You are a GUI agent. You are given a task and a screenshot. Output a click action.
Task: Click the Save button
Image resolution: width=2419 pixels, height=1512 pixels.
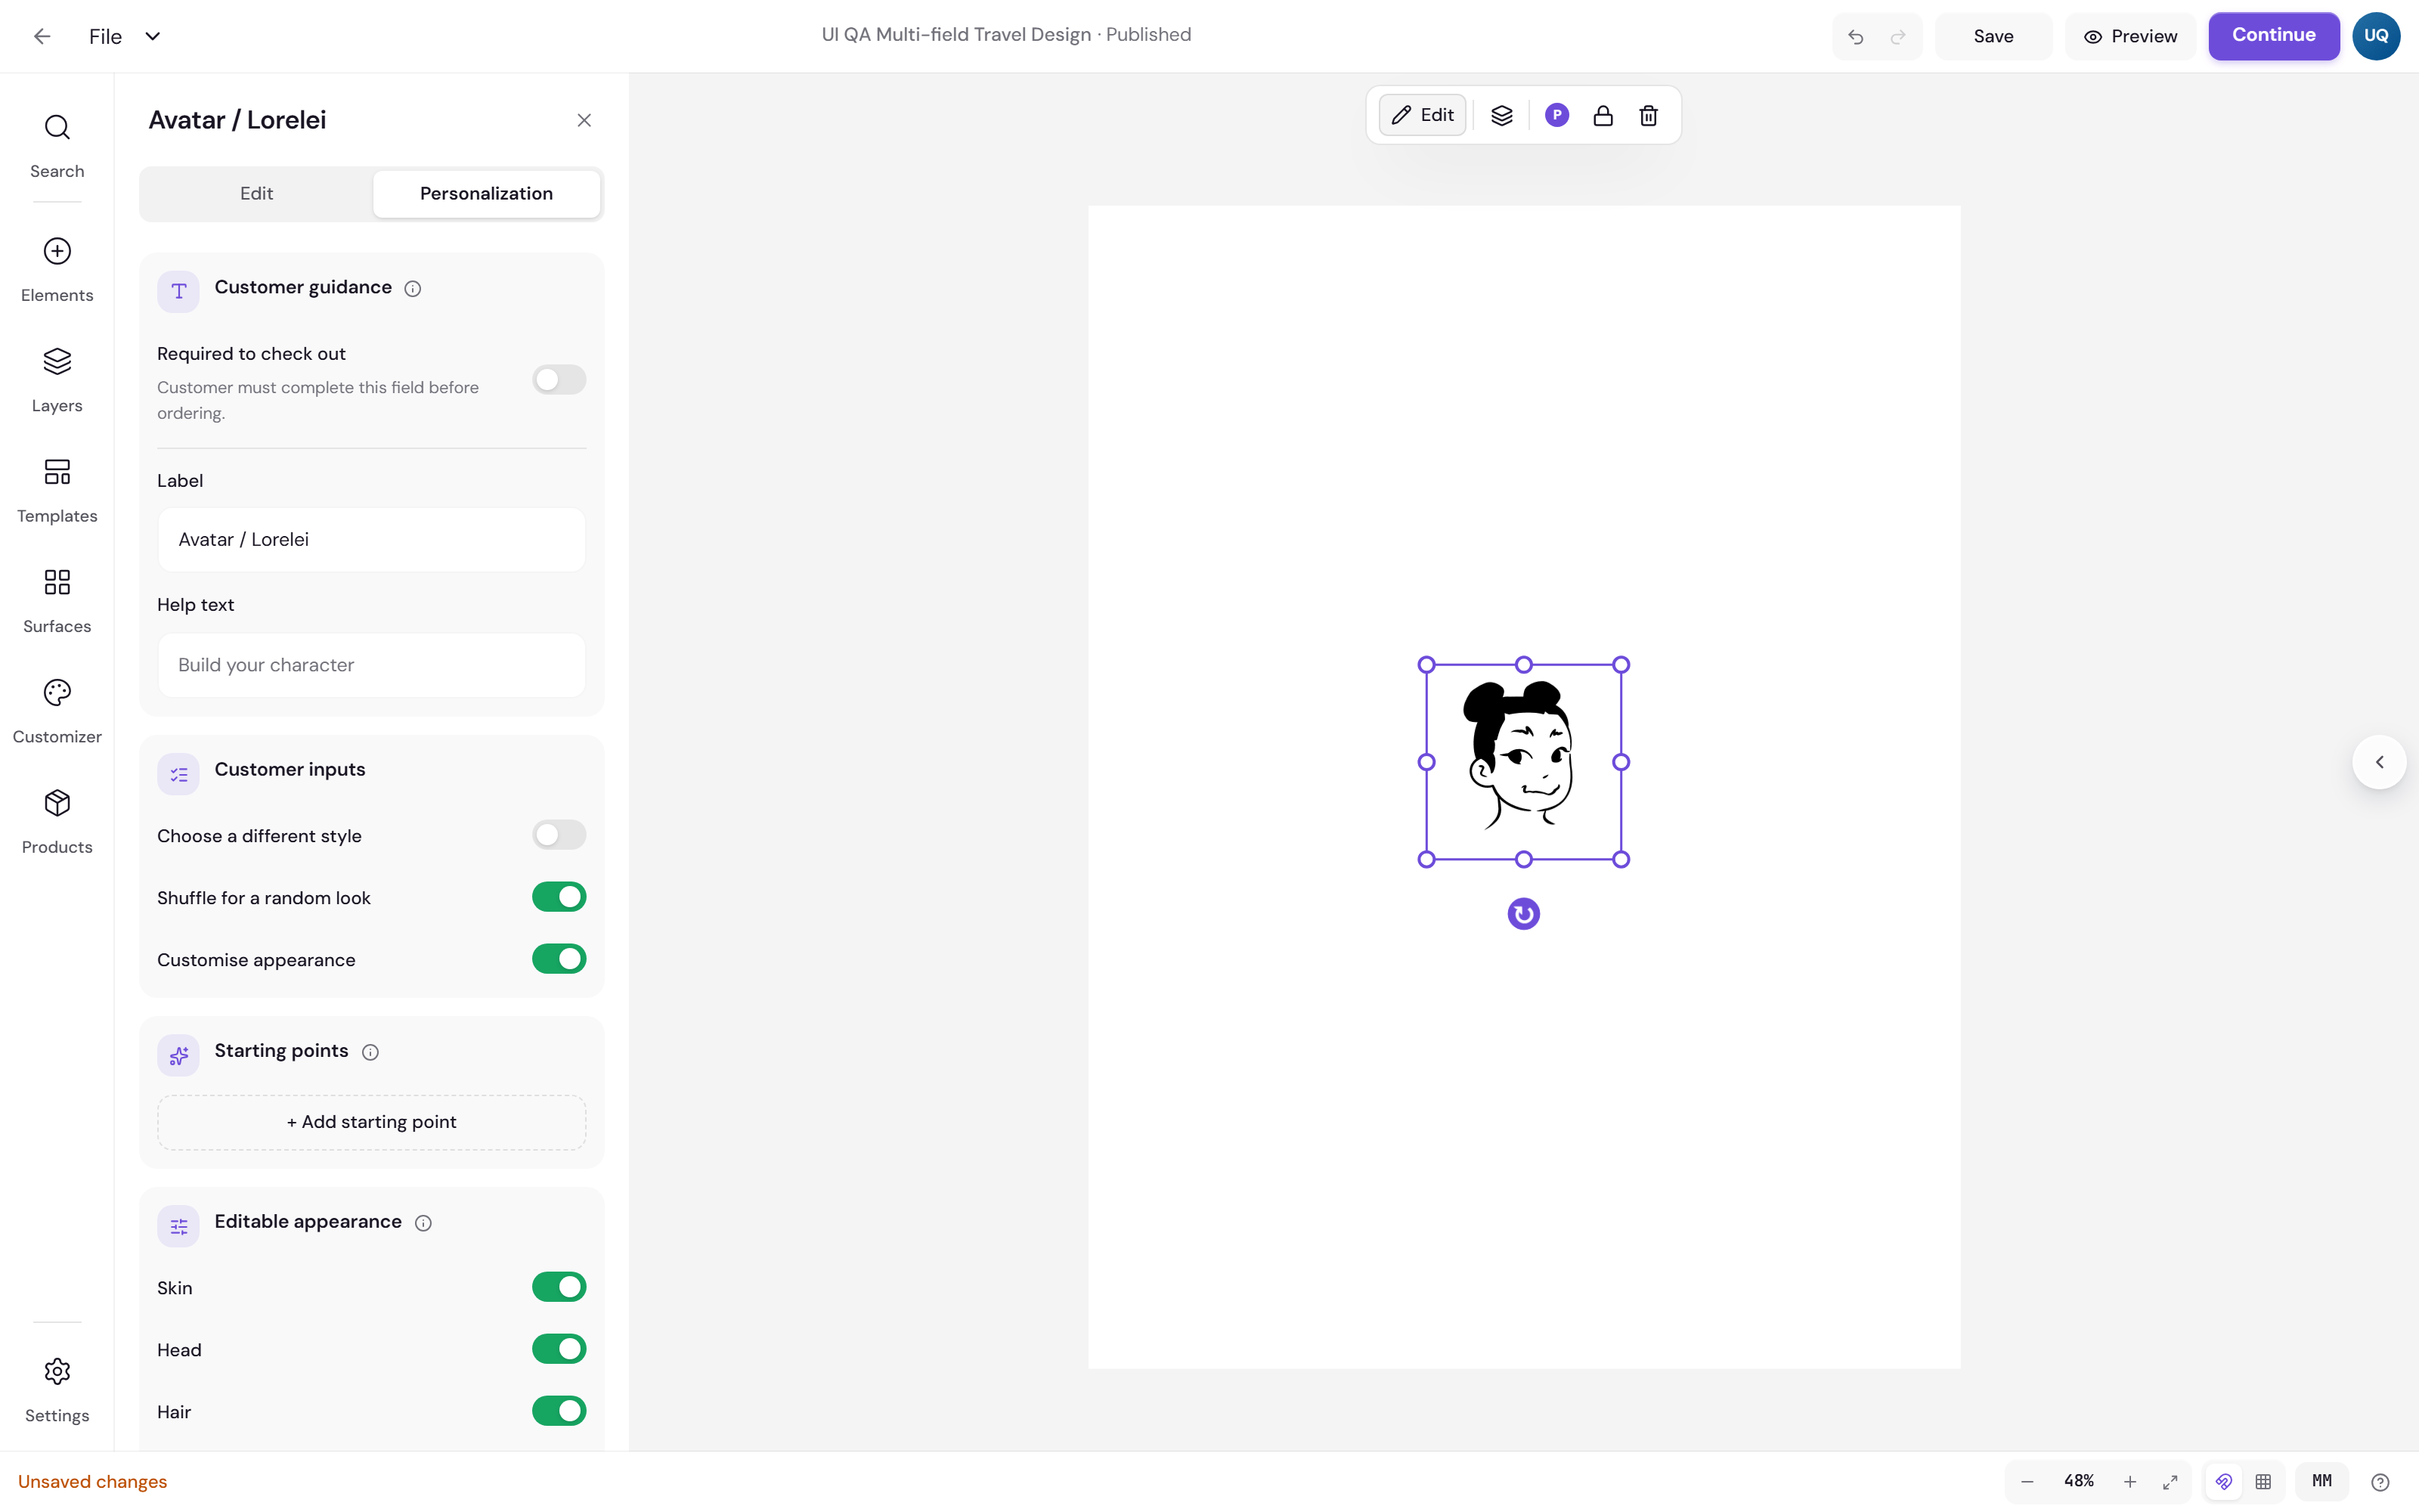(1993, 36)
